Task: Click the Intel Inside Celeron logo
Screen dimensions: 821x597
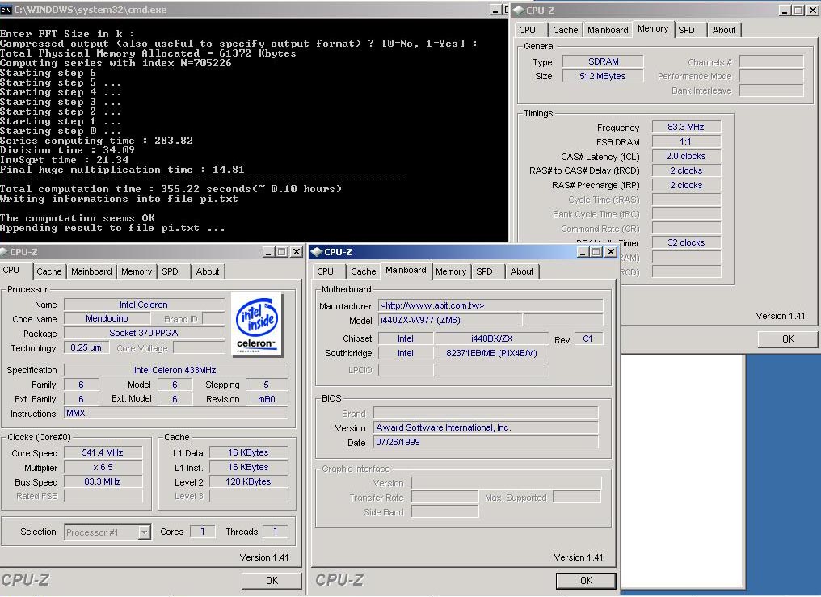Action: coord(257,325)
